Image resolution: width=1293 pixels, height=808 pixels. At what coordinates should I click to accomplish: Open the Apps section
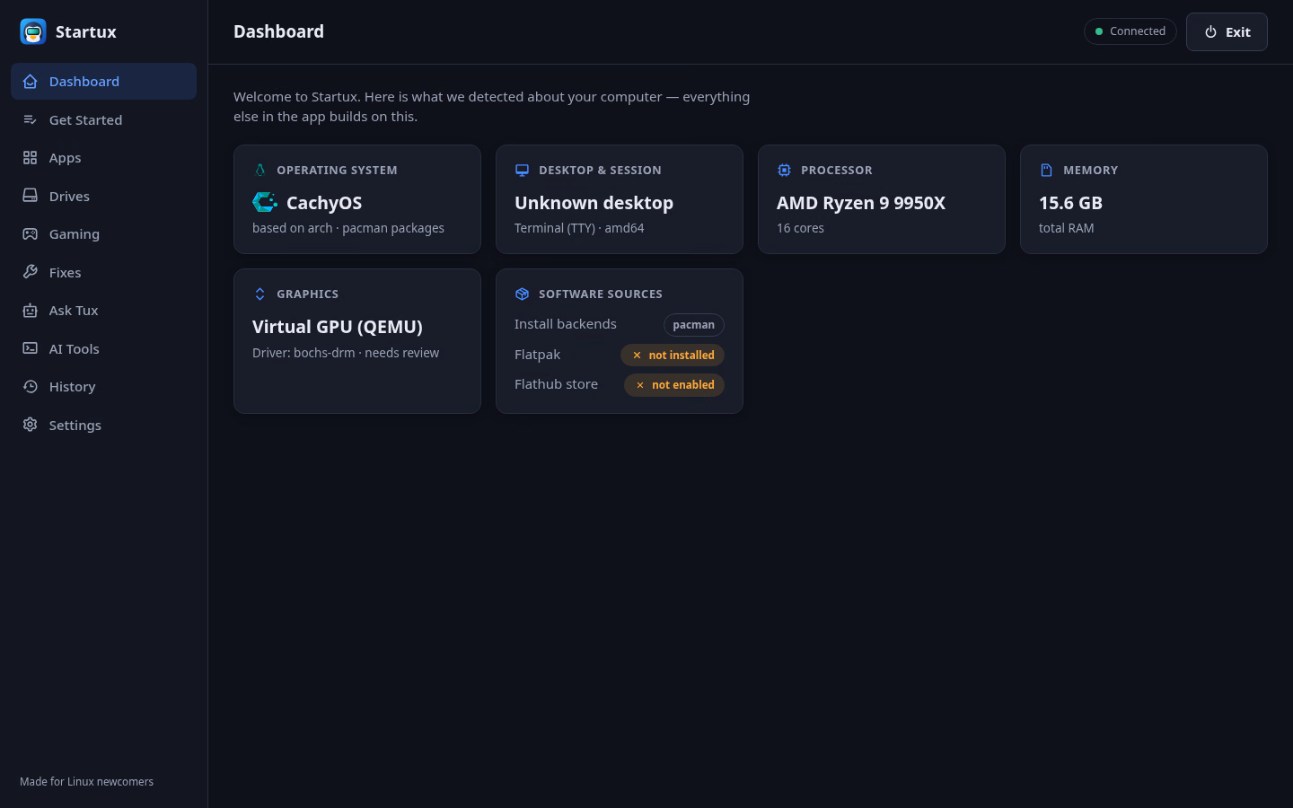pos(104,158)
